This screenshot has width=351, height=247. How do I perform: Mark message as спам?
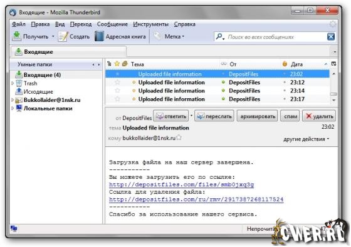pyautogui.click(x=290, y=116)
